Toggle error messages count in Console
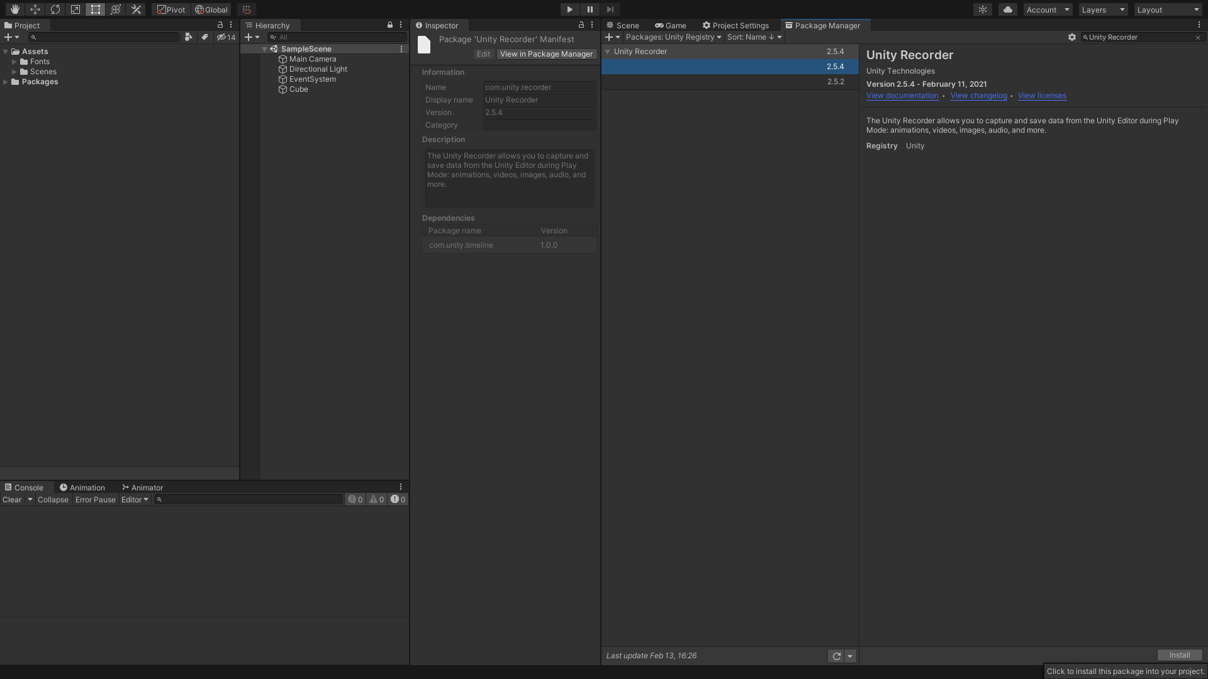 [398, 500]
